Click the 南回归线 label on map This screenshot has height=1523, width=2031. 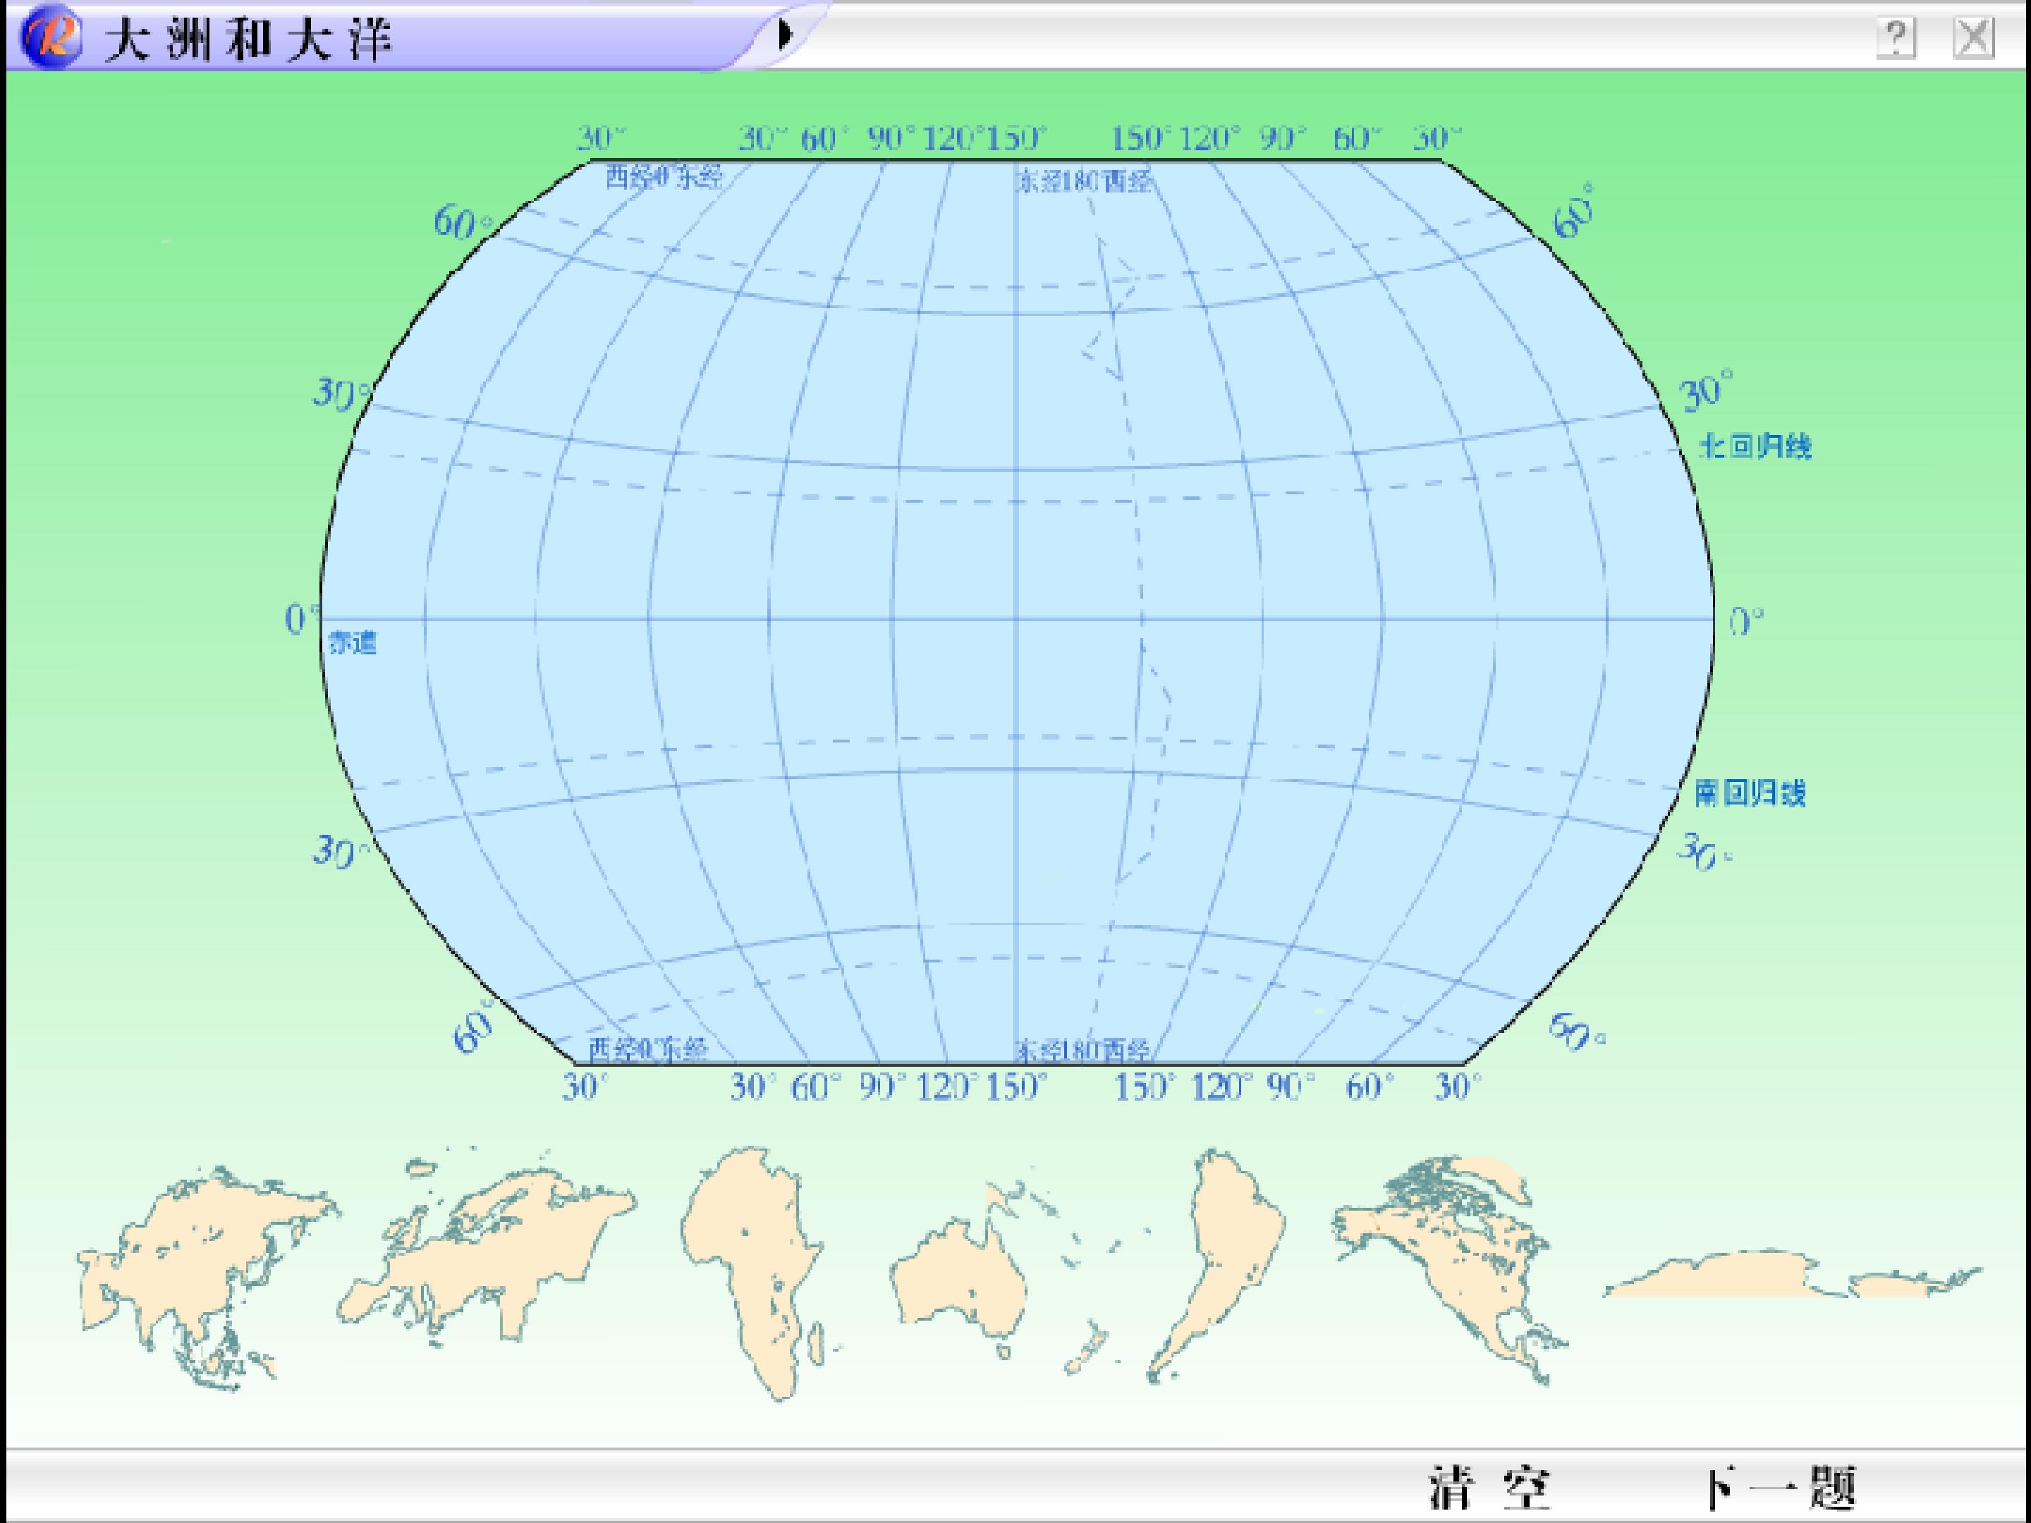(x=1750, y=793)
